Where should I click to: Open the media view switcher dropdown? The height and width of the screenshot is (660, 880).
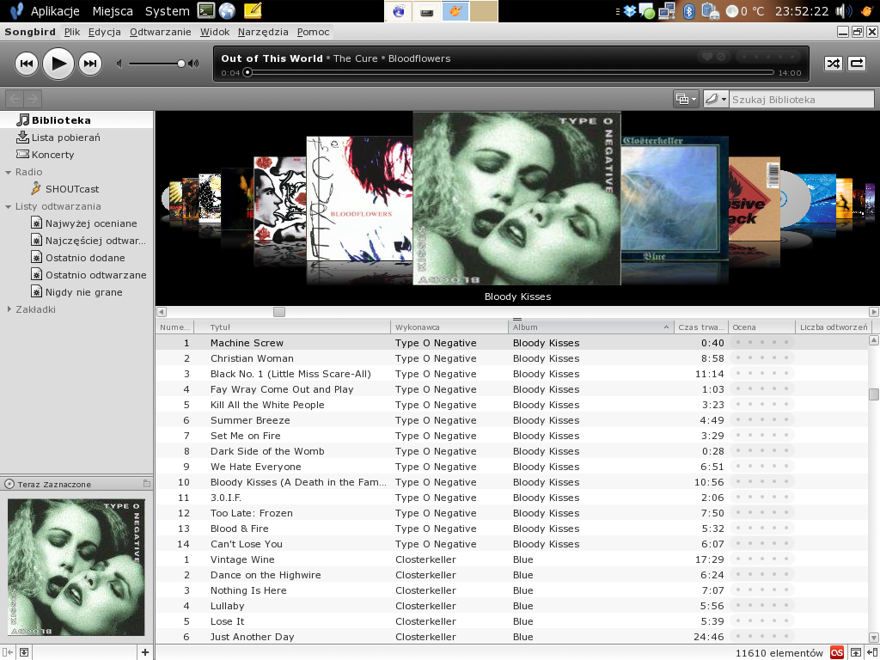click(686, 100)
